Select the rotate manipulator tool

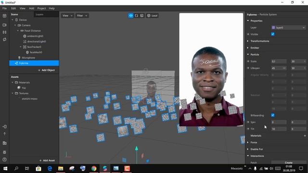coord(136,15)
